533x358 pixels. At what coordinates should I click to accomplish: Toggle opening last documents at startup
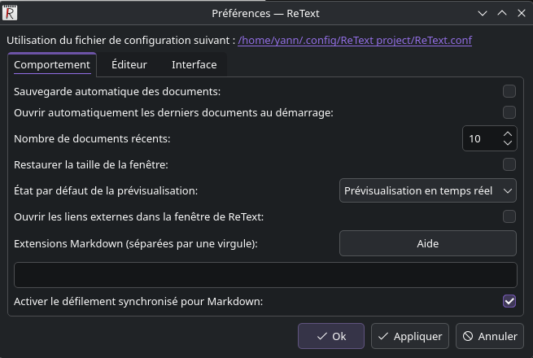509,112
